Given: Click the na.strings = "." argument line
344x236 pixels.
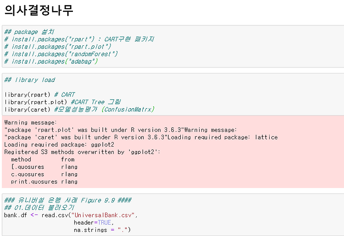Looking at the screenshot, I should point(102,230).
